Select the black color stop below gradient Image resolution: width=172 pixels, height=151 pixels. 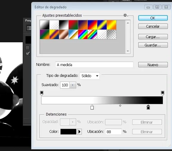click(x=148, y=107)
